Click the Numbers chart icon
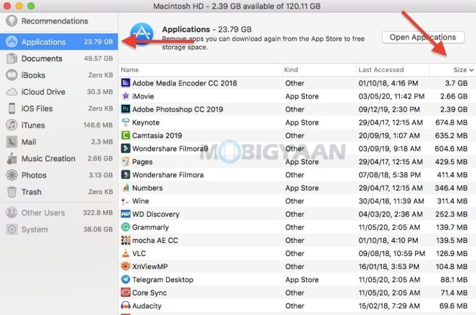 [126, 188]
